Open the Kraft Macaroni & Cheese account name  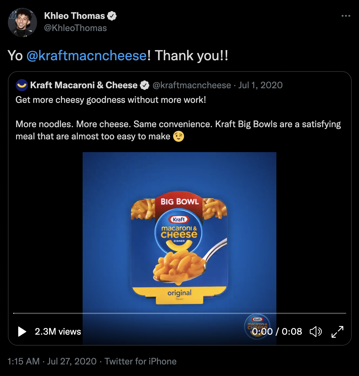click(x=84, y=85)
